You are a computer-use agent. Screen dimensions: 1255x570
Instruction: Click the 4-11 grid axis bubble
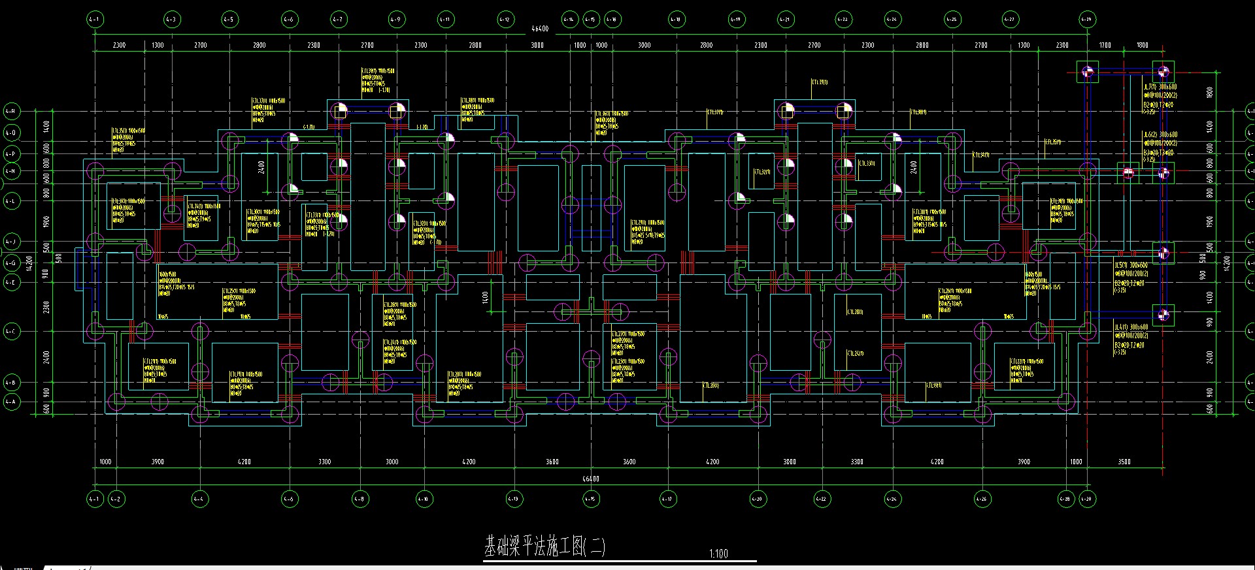point(445,20)
